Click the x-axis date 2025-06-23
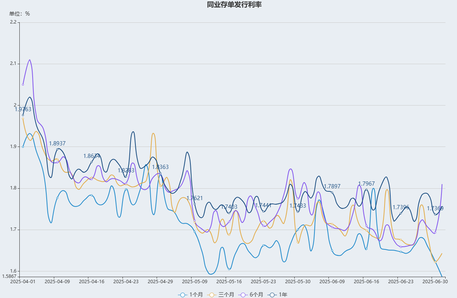 [400, 282]
